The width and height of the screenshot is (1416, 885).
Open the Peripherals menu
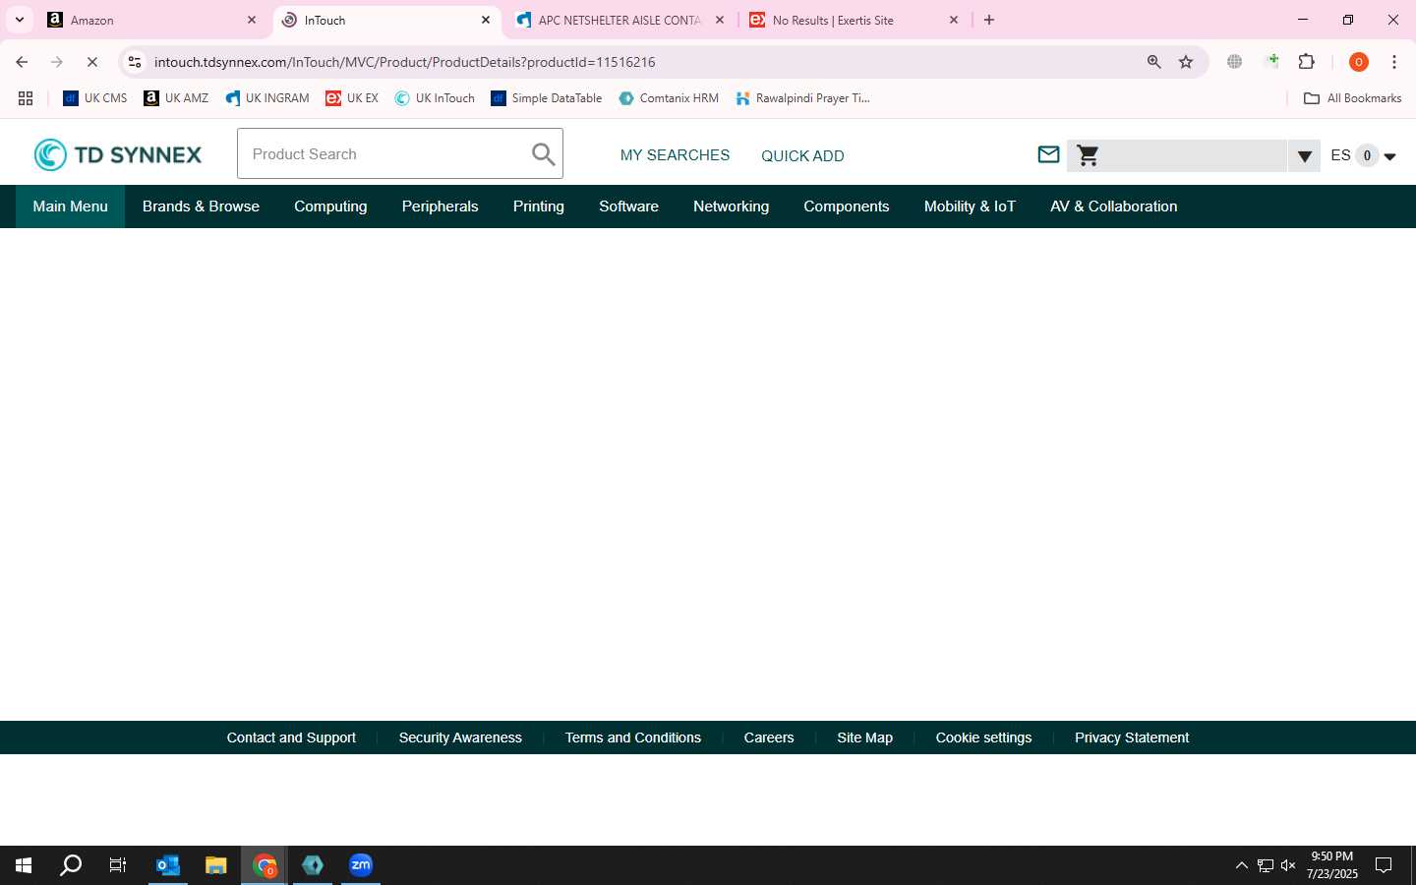pos(440,206)
